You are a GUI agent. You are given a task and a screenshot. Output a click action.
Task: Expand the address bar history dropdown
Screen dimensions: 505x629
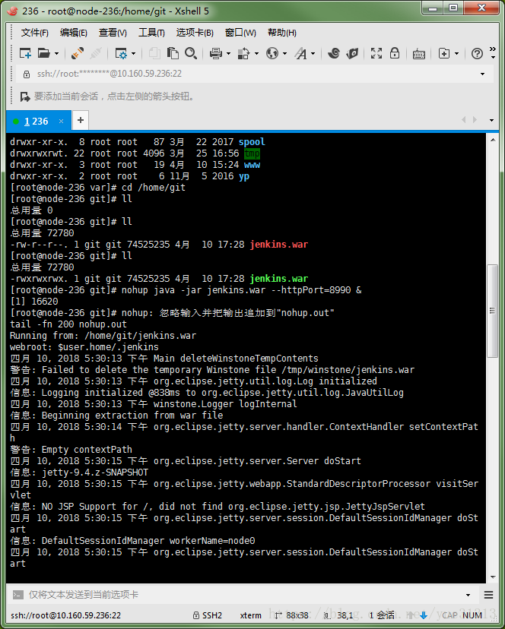(x=482, y=74)
